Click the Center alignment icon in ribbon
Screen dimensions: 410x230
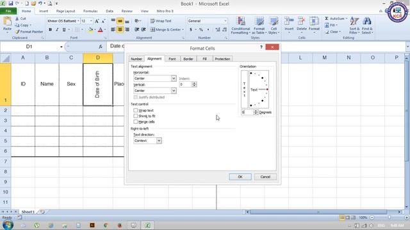(120, 30)
